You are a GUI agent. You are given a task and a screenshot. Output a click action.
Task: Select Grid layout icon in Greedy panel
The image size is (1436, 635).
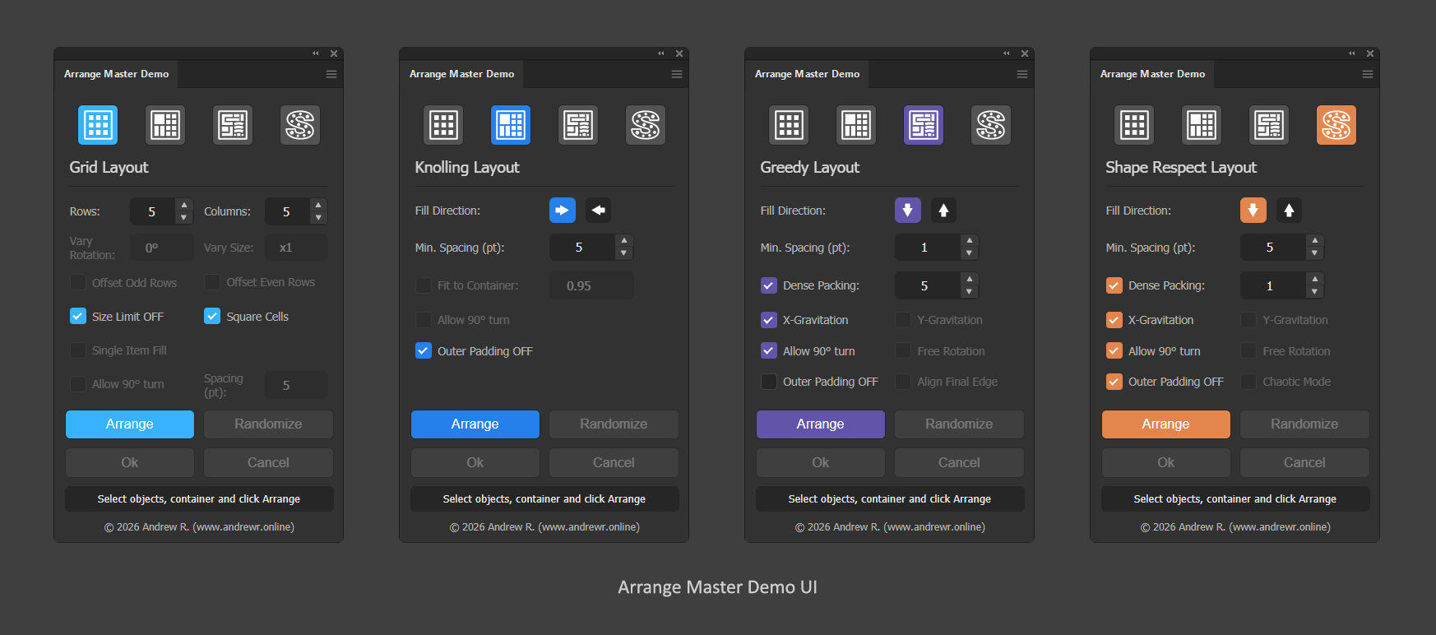(x=789, y=125)
